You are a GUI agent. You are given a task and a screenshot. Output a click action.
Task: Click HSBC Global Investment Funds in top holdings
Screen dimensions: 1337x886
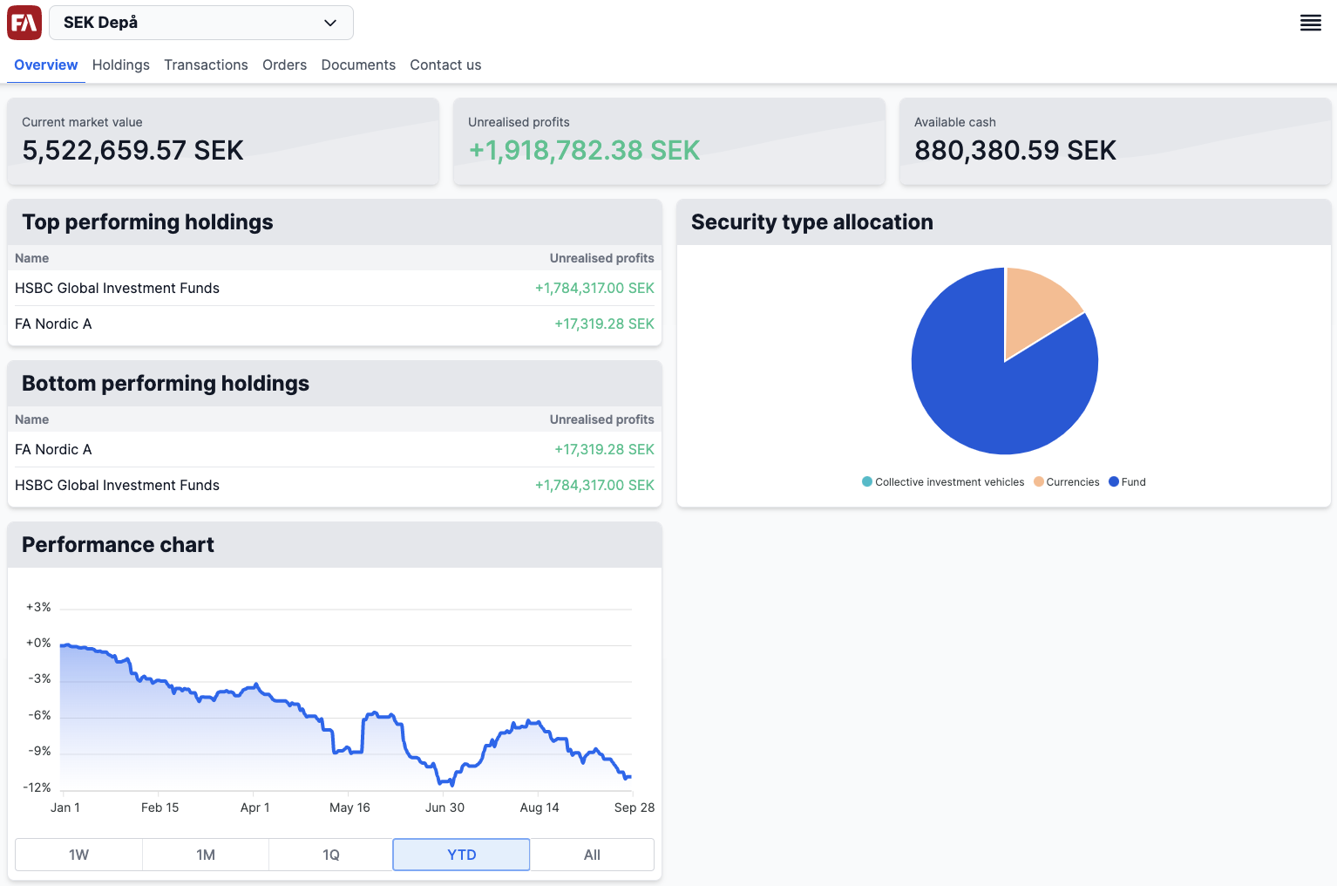coord(117,289)
